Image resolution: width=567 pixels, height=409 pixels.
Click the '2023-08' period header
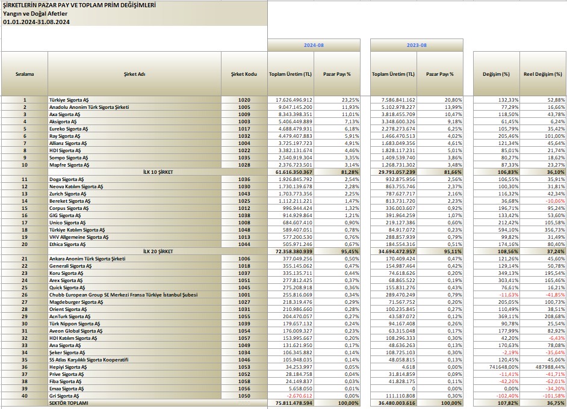(x=417, y=45)
